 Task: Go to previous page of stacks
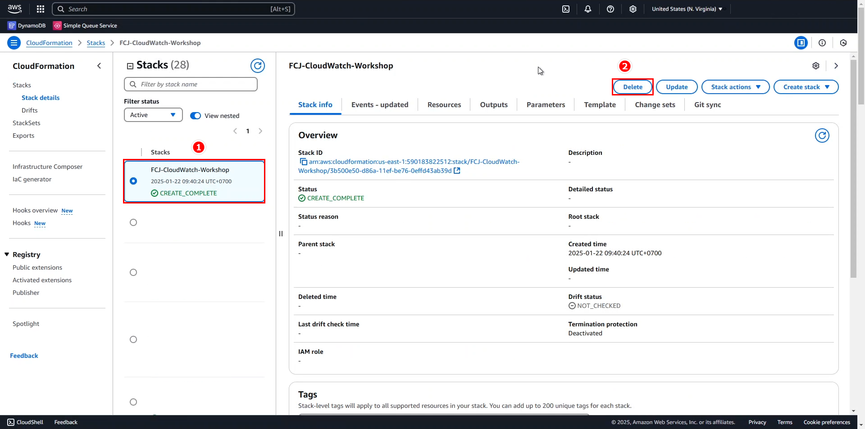click(235, 131)
